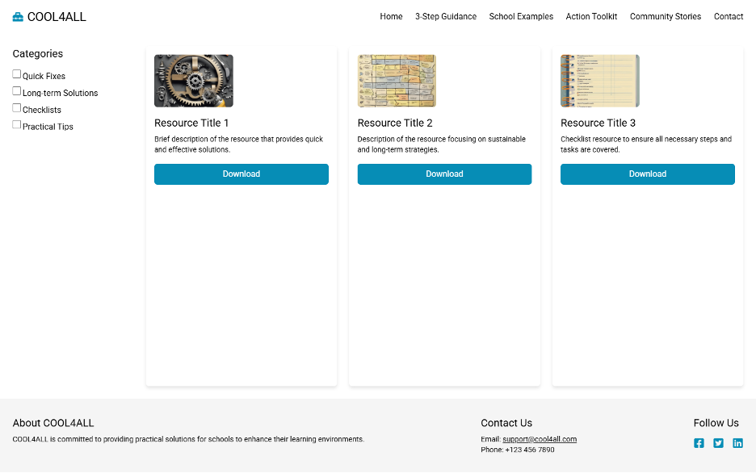The height and width of the screenshot is (473, 756).
Task: Toggle the Checklists category checkbox
Action: click(x=17, y=108)
